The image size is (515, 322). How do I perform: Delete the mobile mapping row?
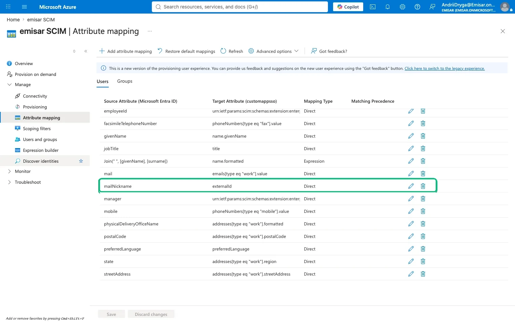[423, 211]
